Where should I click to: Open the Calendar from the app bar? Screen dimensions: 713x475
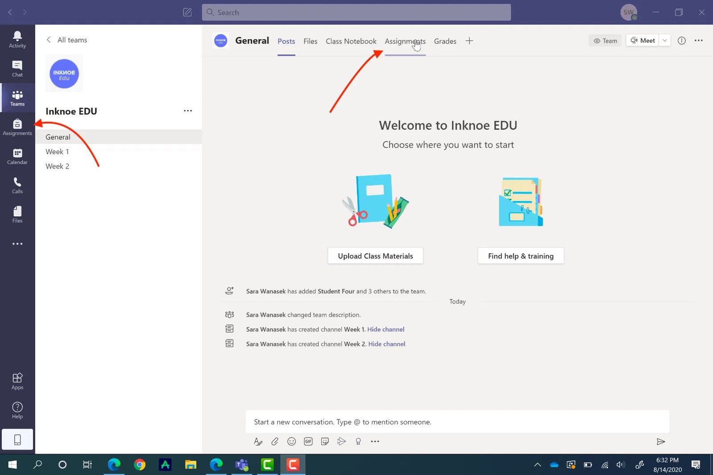point(17,156)
